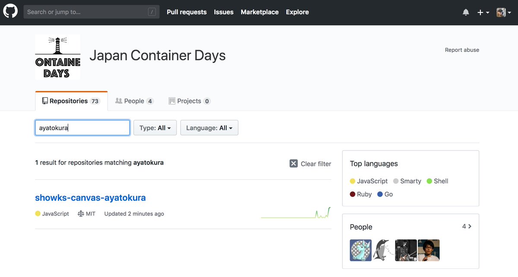The image size is (518, 277).
Task: Open showks-canvas-ayatokura repository
Action: tap(90, 198)
